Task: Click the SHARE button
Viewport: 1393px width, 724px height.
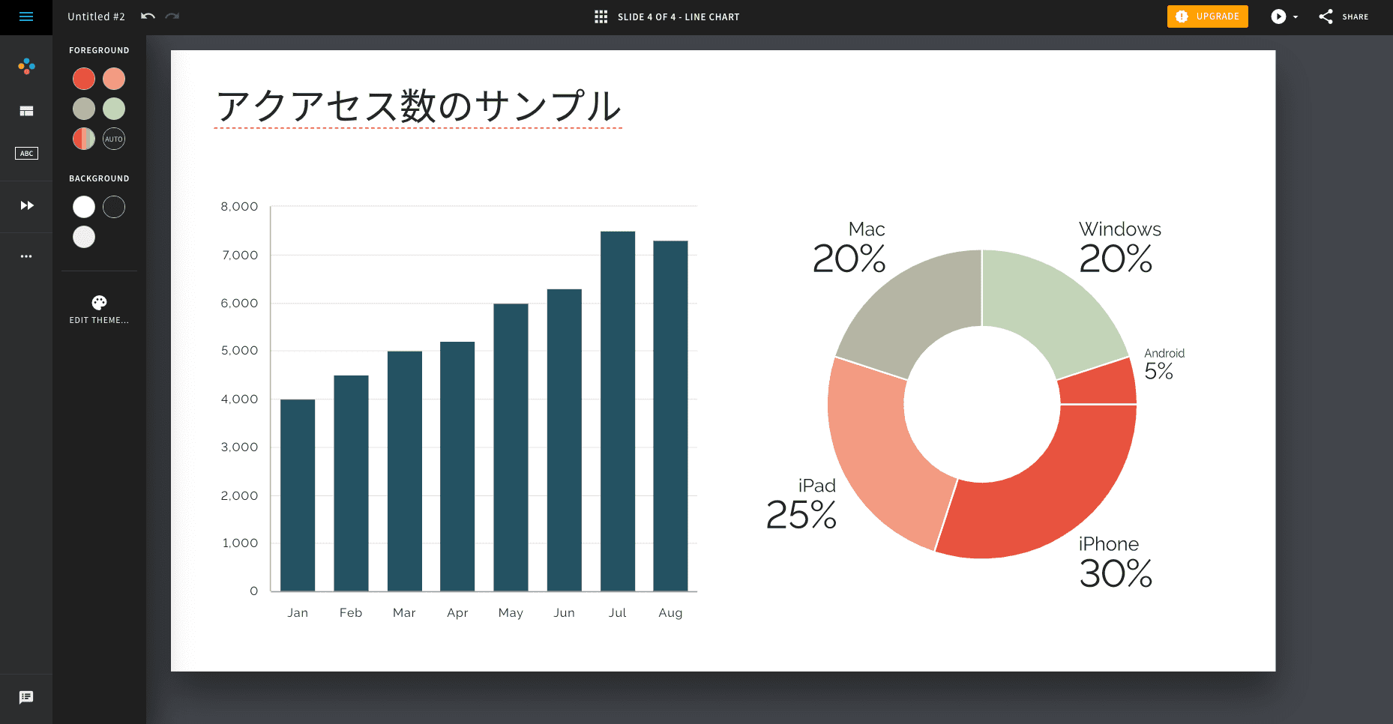Action: tap(1344, 16)
